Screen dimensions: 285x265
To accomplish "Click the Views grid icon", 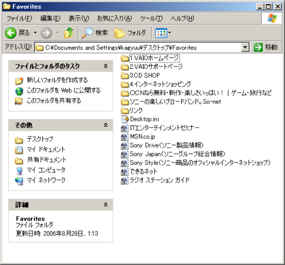I will 161,33.
